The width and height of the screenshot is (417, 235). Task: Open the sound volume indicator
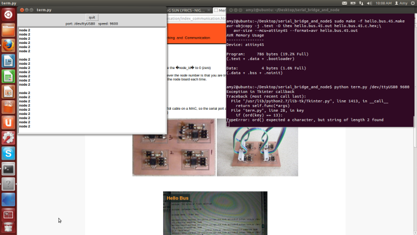pos(369,3)
